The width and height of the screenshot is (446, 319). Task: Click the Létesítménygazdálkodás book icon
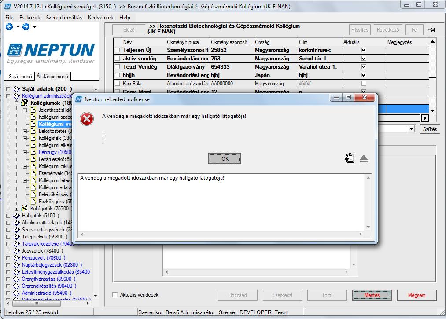pyautogui.click(x=16, y=272)
